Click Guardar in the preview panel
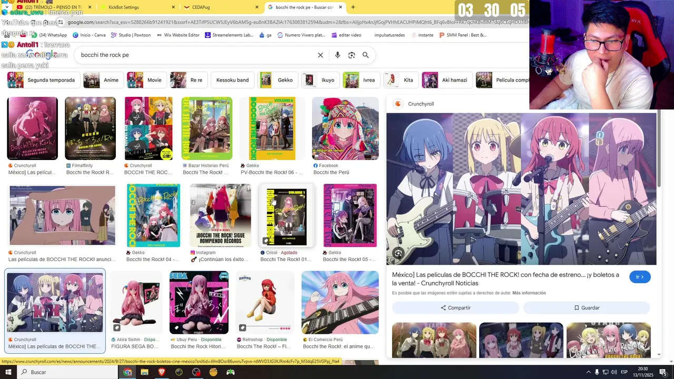This screenshot has width=674, height=379. tap(587, 307)
